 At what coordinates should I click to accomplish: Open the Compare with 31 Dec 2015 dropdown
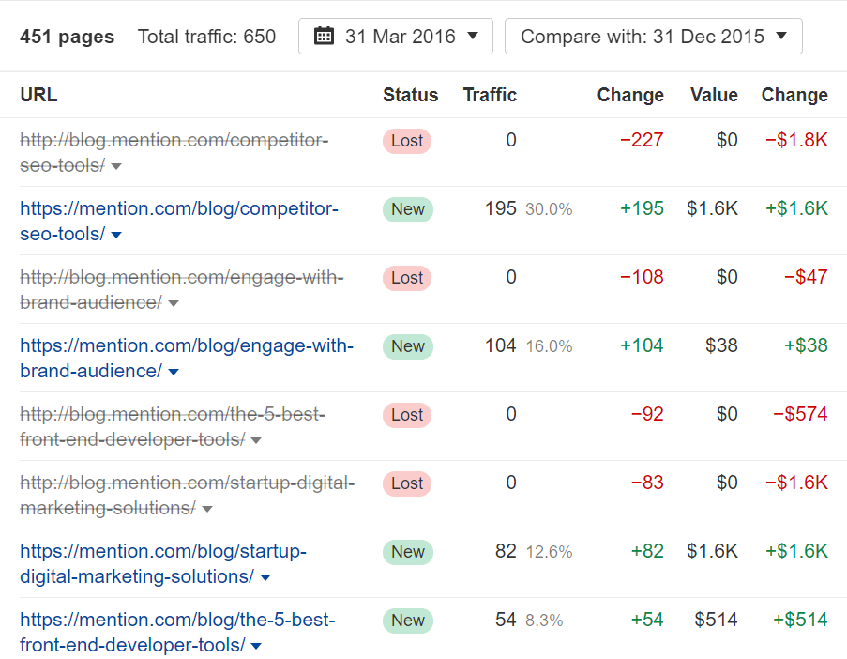coord(653,36)
